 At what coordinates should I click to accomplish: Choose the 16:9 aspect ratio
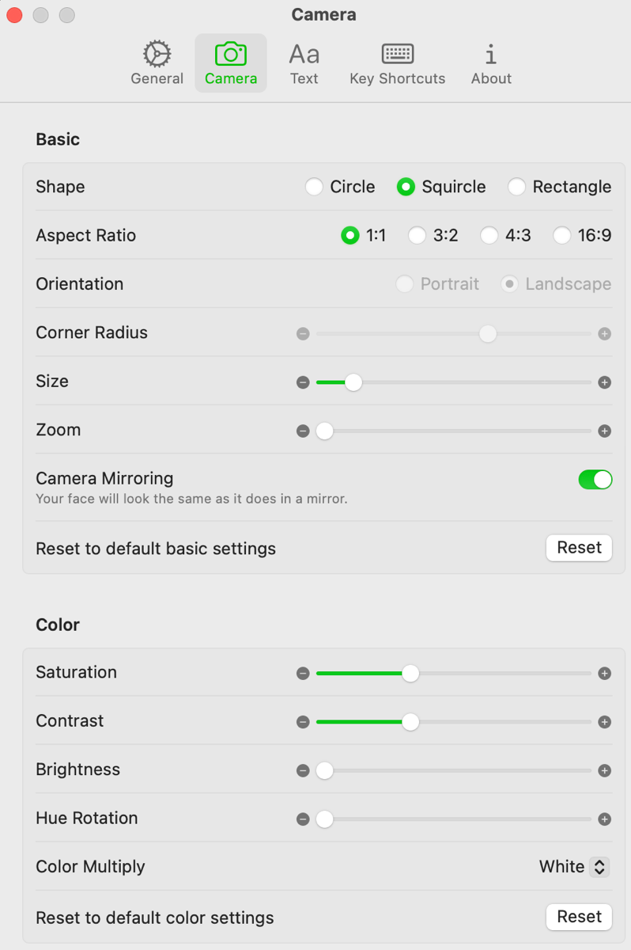(562, 236)
